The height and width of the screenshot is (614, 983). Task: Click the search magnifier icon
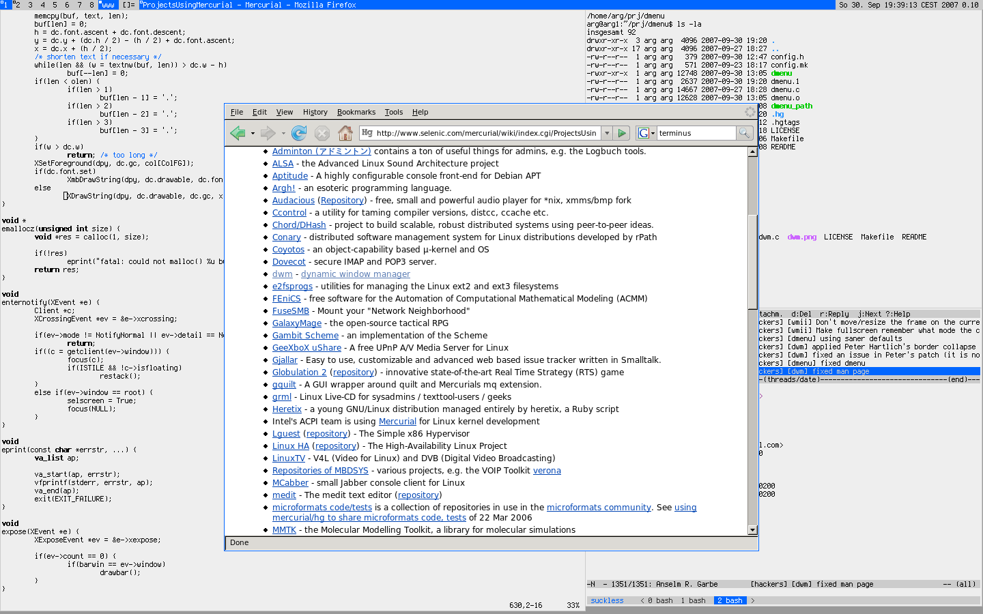click(745, 133)
